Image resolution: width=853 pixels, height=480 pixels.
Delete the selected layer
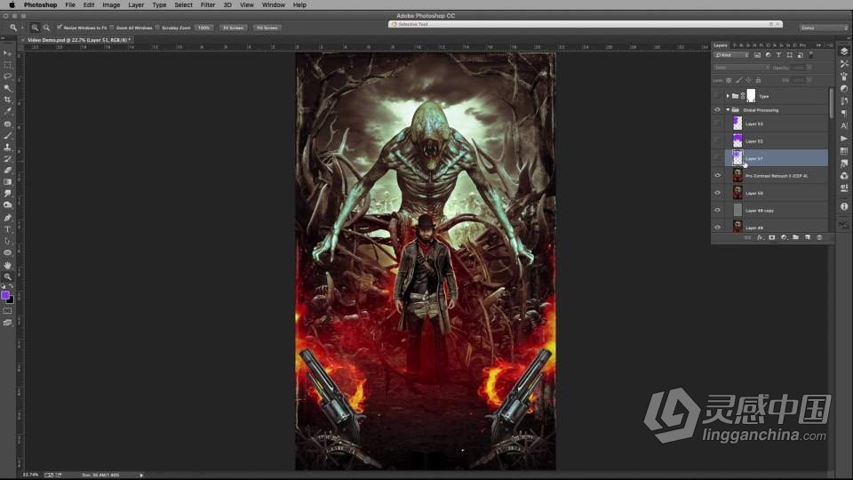[x=820, y=237]
